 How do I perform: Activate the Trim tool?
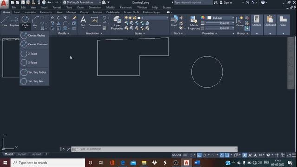[x=65, y=18]
